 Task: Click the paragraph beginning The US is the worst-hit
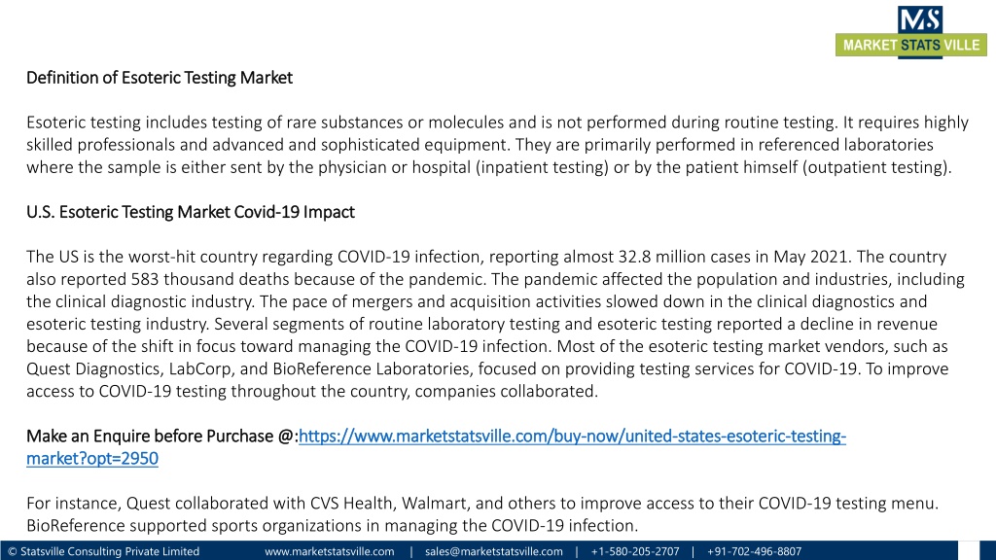click(495, 324)
